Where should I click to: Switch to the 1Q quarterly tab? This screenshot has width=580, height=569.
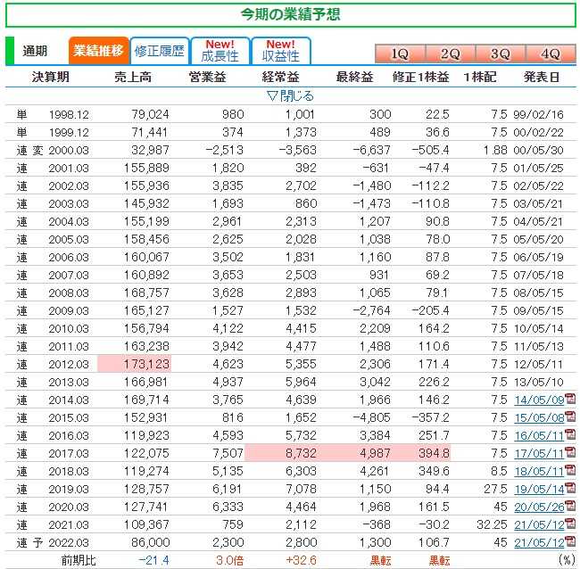(400, 54)
